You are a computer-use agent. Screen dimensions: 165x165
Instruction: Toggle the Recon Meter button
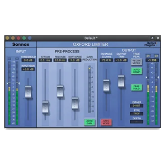click(x=137, y=62)
